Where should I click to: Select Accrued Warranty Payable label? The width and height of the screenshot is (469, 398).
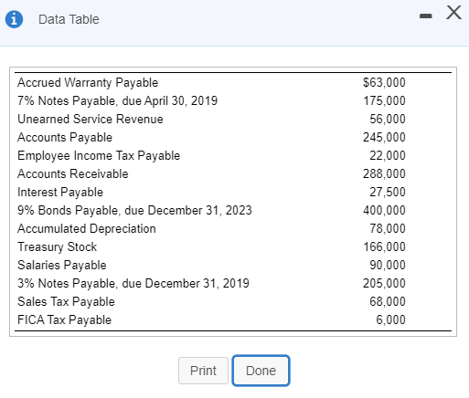click(x=88, y=83)
